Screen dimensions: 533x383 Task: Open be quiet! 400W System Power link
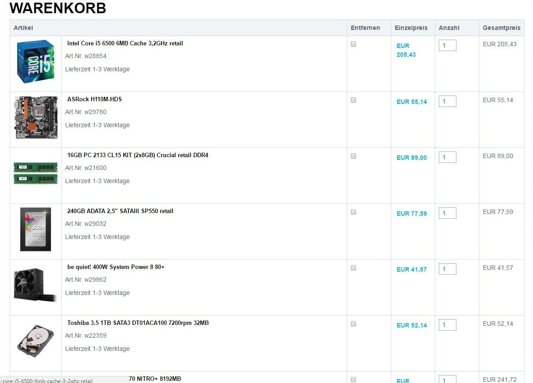[116, 267]
